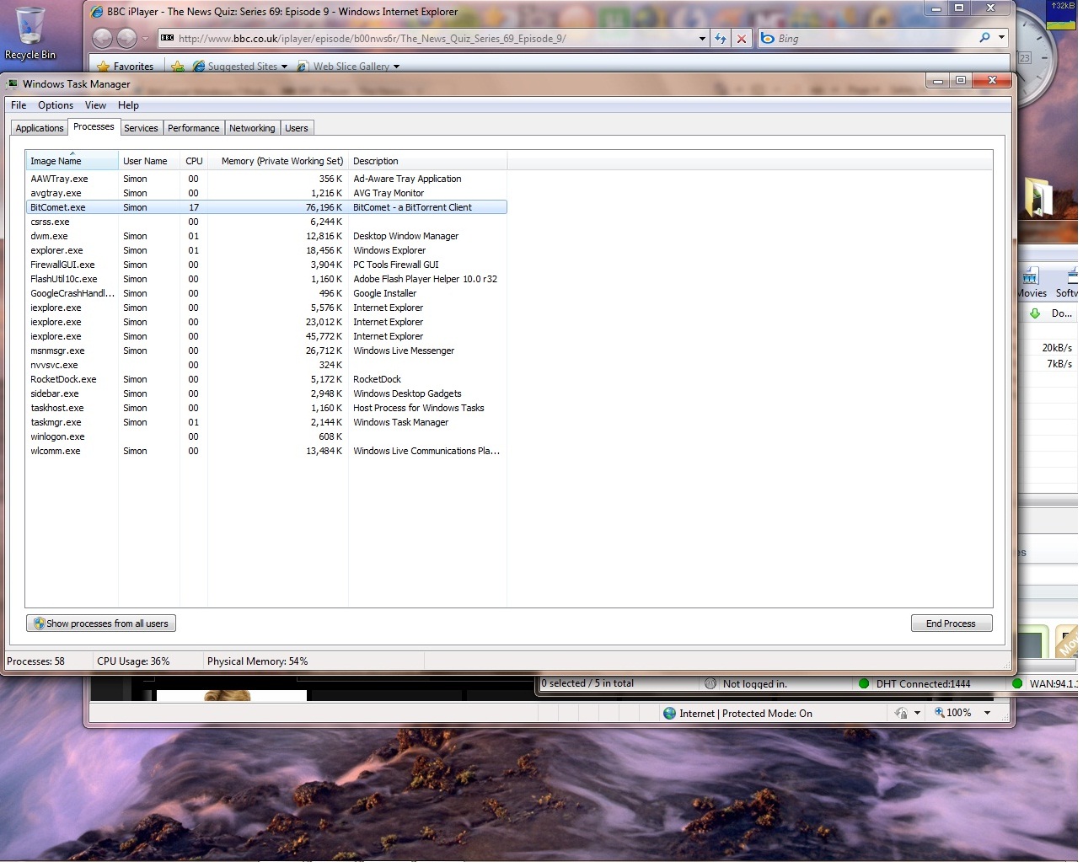
Task: Click the Movies icon in BitComet toolbar
Action: (x=1031, y=276)
